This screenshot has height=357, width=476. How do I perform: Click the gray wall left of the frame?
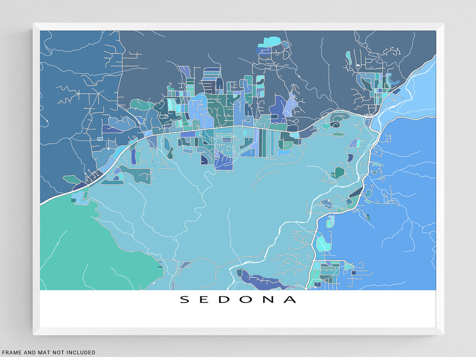tap(15, 178)
